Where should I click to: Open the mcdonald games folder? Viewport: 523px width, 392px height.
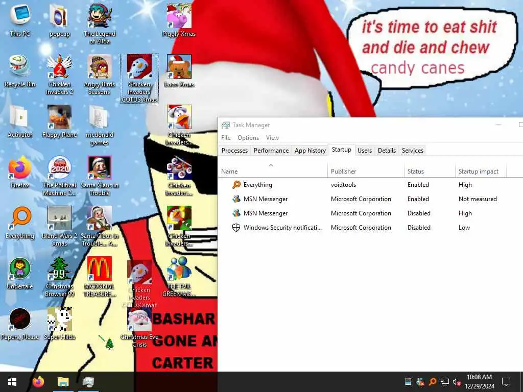coord(100,126)
